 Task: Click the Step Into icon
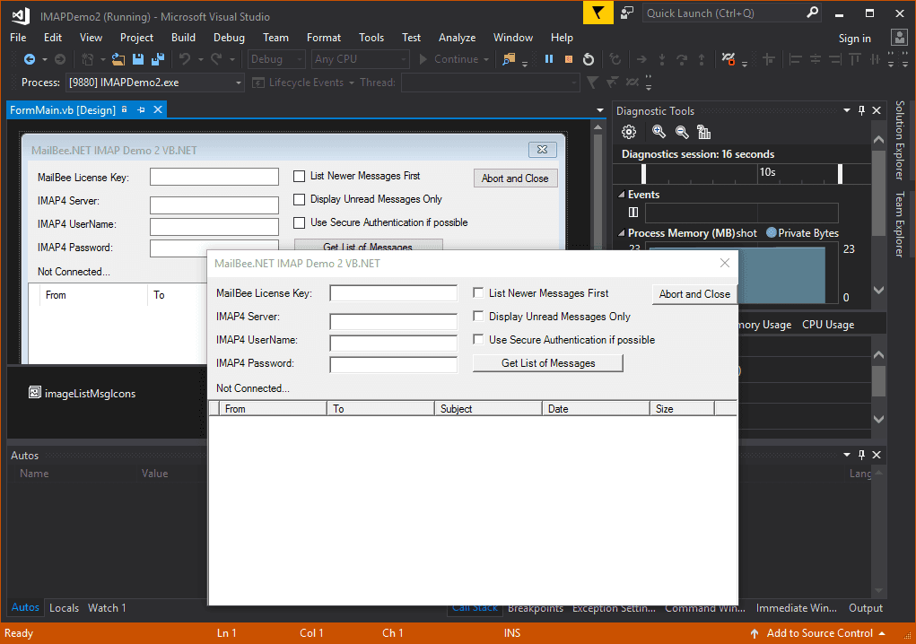(x=662, y=59)
